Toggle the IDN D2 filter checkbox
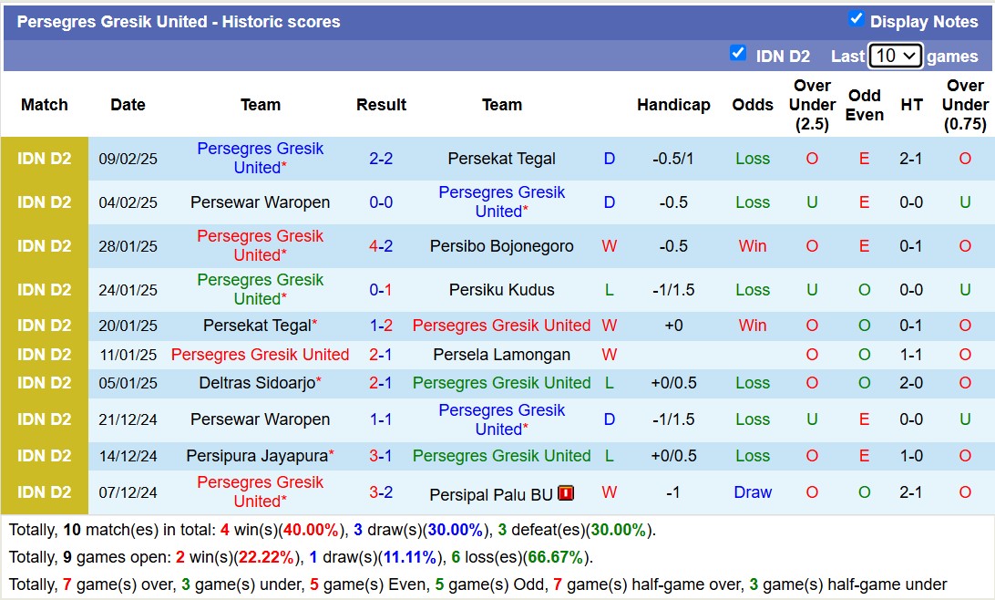995x600 pixels. (x=738, y=55)
